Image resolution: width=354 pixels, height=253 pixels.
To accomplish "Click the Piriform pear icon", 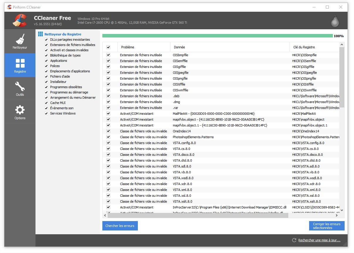I will tap(335, 21).
